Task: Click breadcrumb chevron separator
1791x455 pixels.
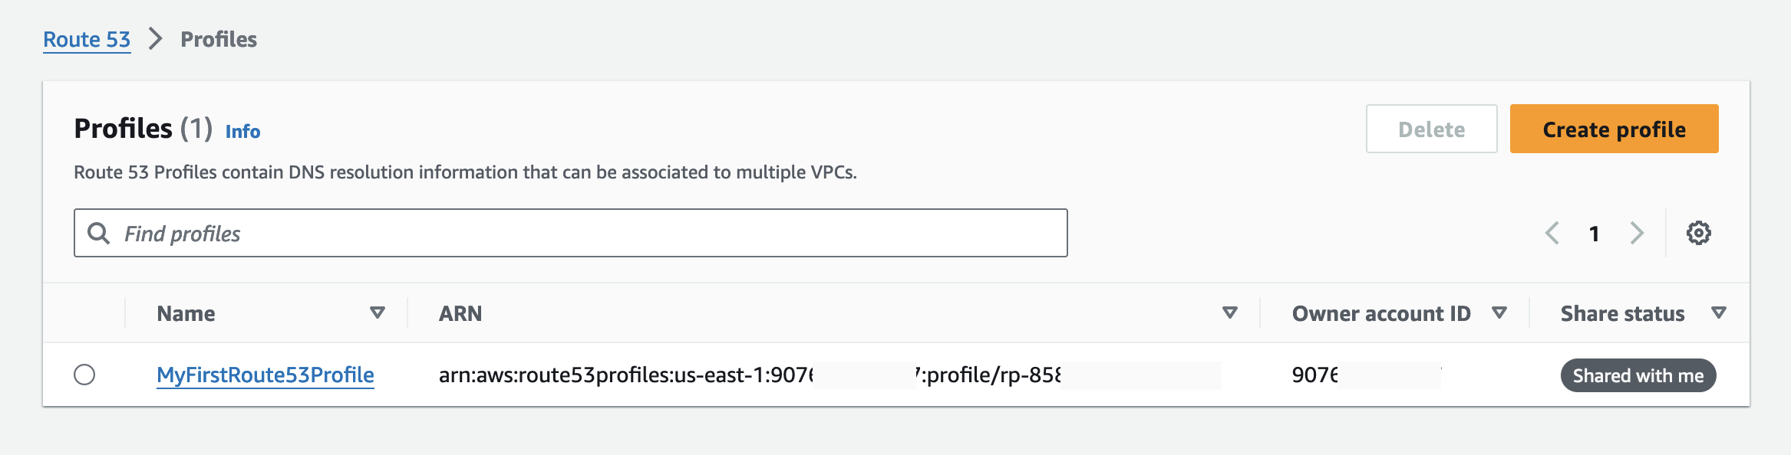Action: click(x=156, y=39)
